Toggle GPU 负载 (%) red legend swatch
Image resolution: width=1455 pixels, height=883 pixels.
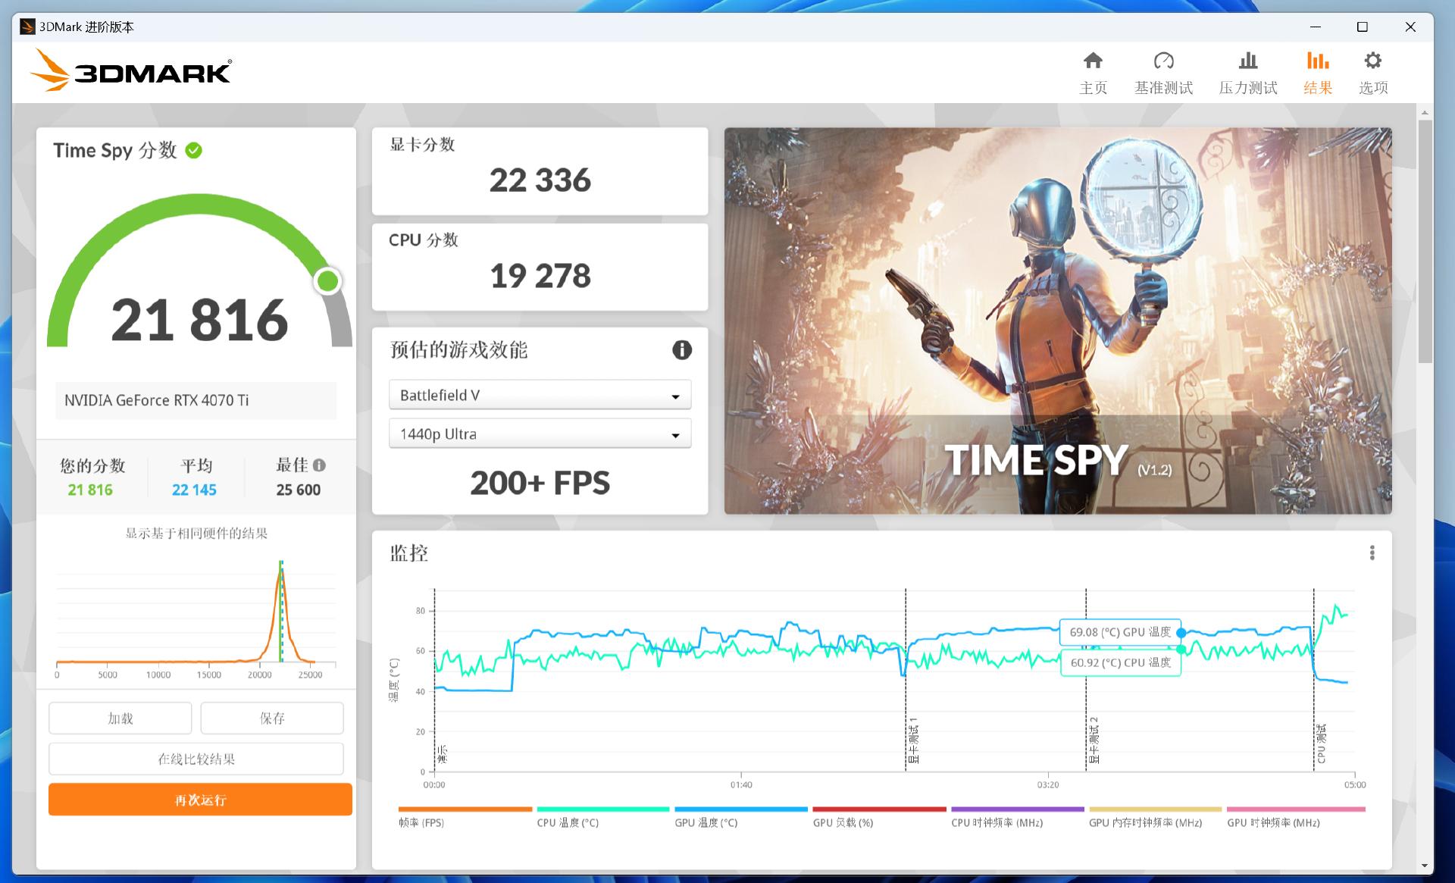tap(879, 810)
